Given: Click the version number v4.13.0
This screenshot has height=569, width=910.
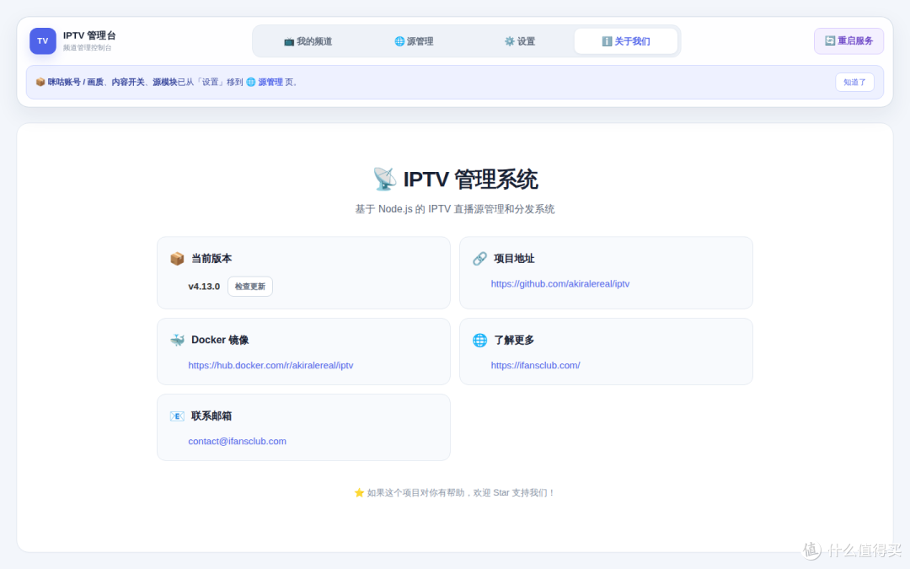Looking at the screenshot, I should point(204,287).
